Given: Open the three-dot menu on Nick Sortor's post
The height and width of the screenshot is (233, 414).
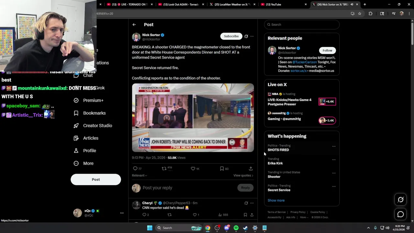Looking at the screenshot, I should pos(252,36).
